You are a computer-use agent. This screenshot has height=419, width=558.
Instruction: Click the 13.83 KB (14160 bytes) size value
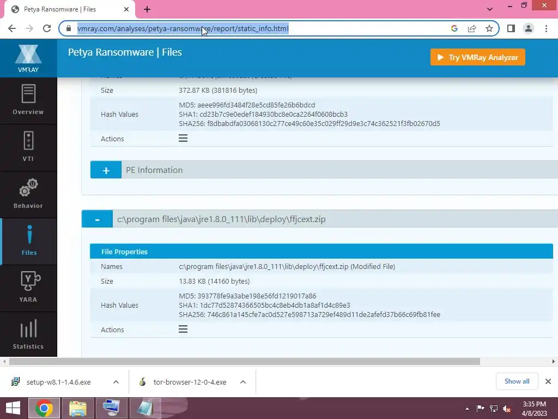[x=214, y=281]
